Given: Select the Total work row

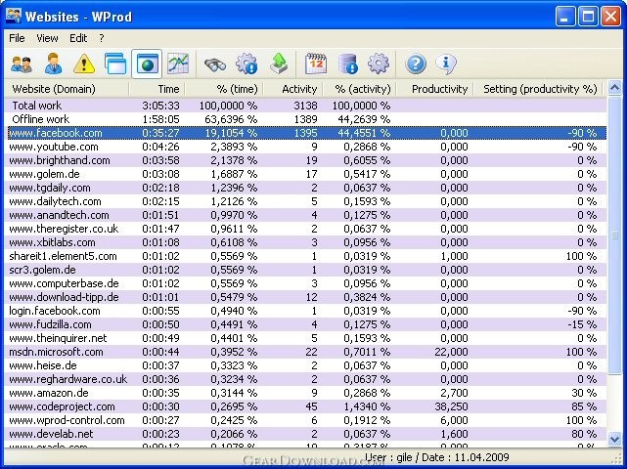Looking at the screenshot, I should tap(306, 106).
